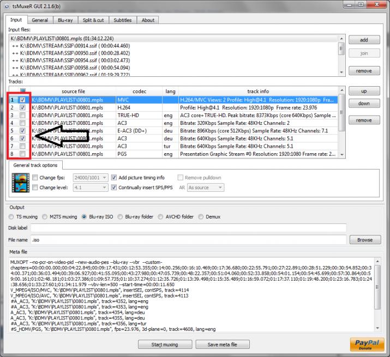Click the tracks header select-all checkbox icon
Viewport: 390px width, 357px height.
pos(22,92)
